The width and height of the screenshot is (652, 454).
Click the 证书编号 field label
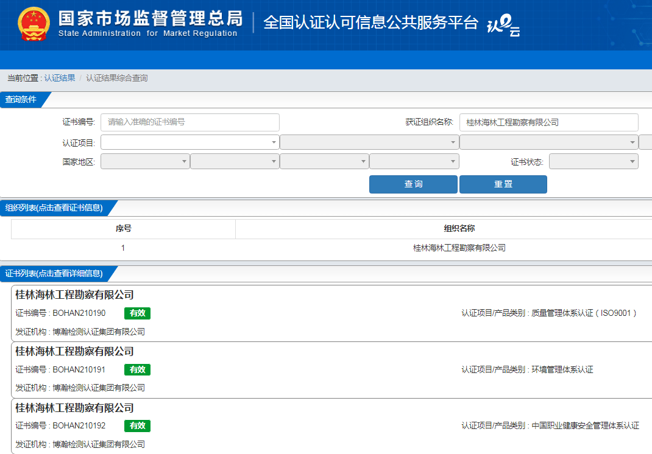[x=79, y=122]
